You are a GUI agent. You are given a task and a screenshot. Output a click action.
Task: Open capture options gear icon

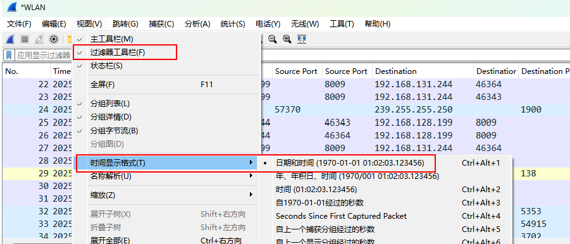click(54, 39)
